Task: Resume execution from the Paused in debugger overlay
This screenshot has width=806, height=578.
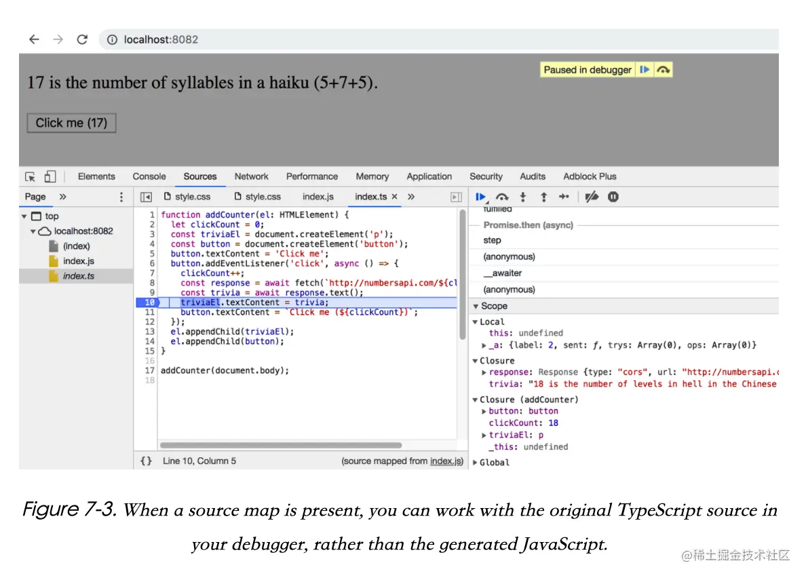Action: point(645,69)
